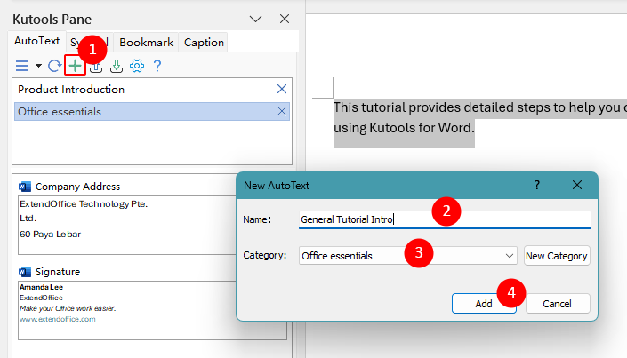Switch to the AutoText tab

36,41
